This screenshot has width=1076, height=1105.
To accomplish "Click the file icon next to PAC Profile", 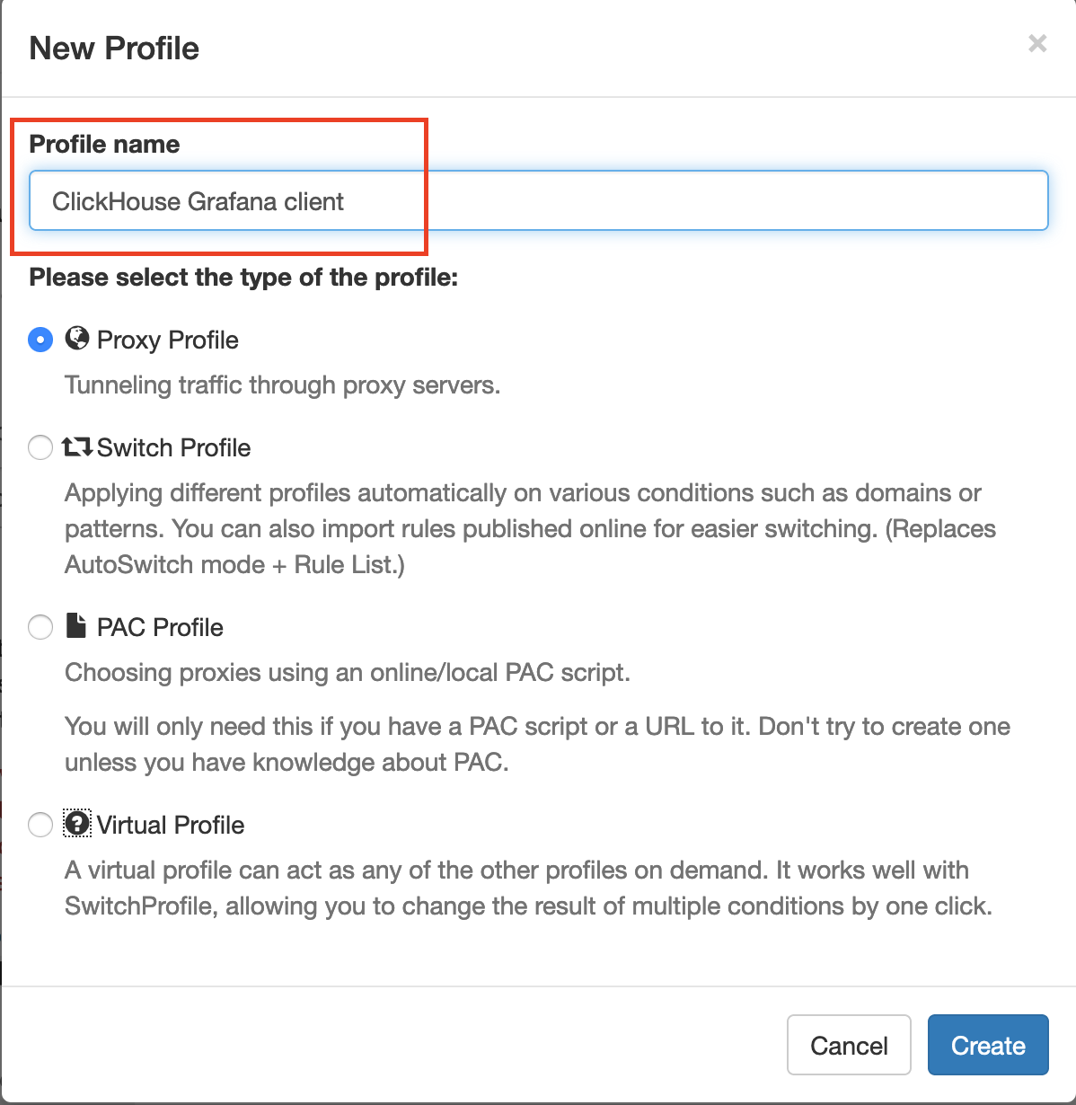I will [77, 625].
